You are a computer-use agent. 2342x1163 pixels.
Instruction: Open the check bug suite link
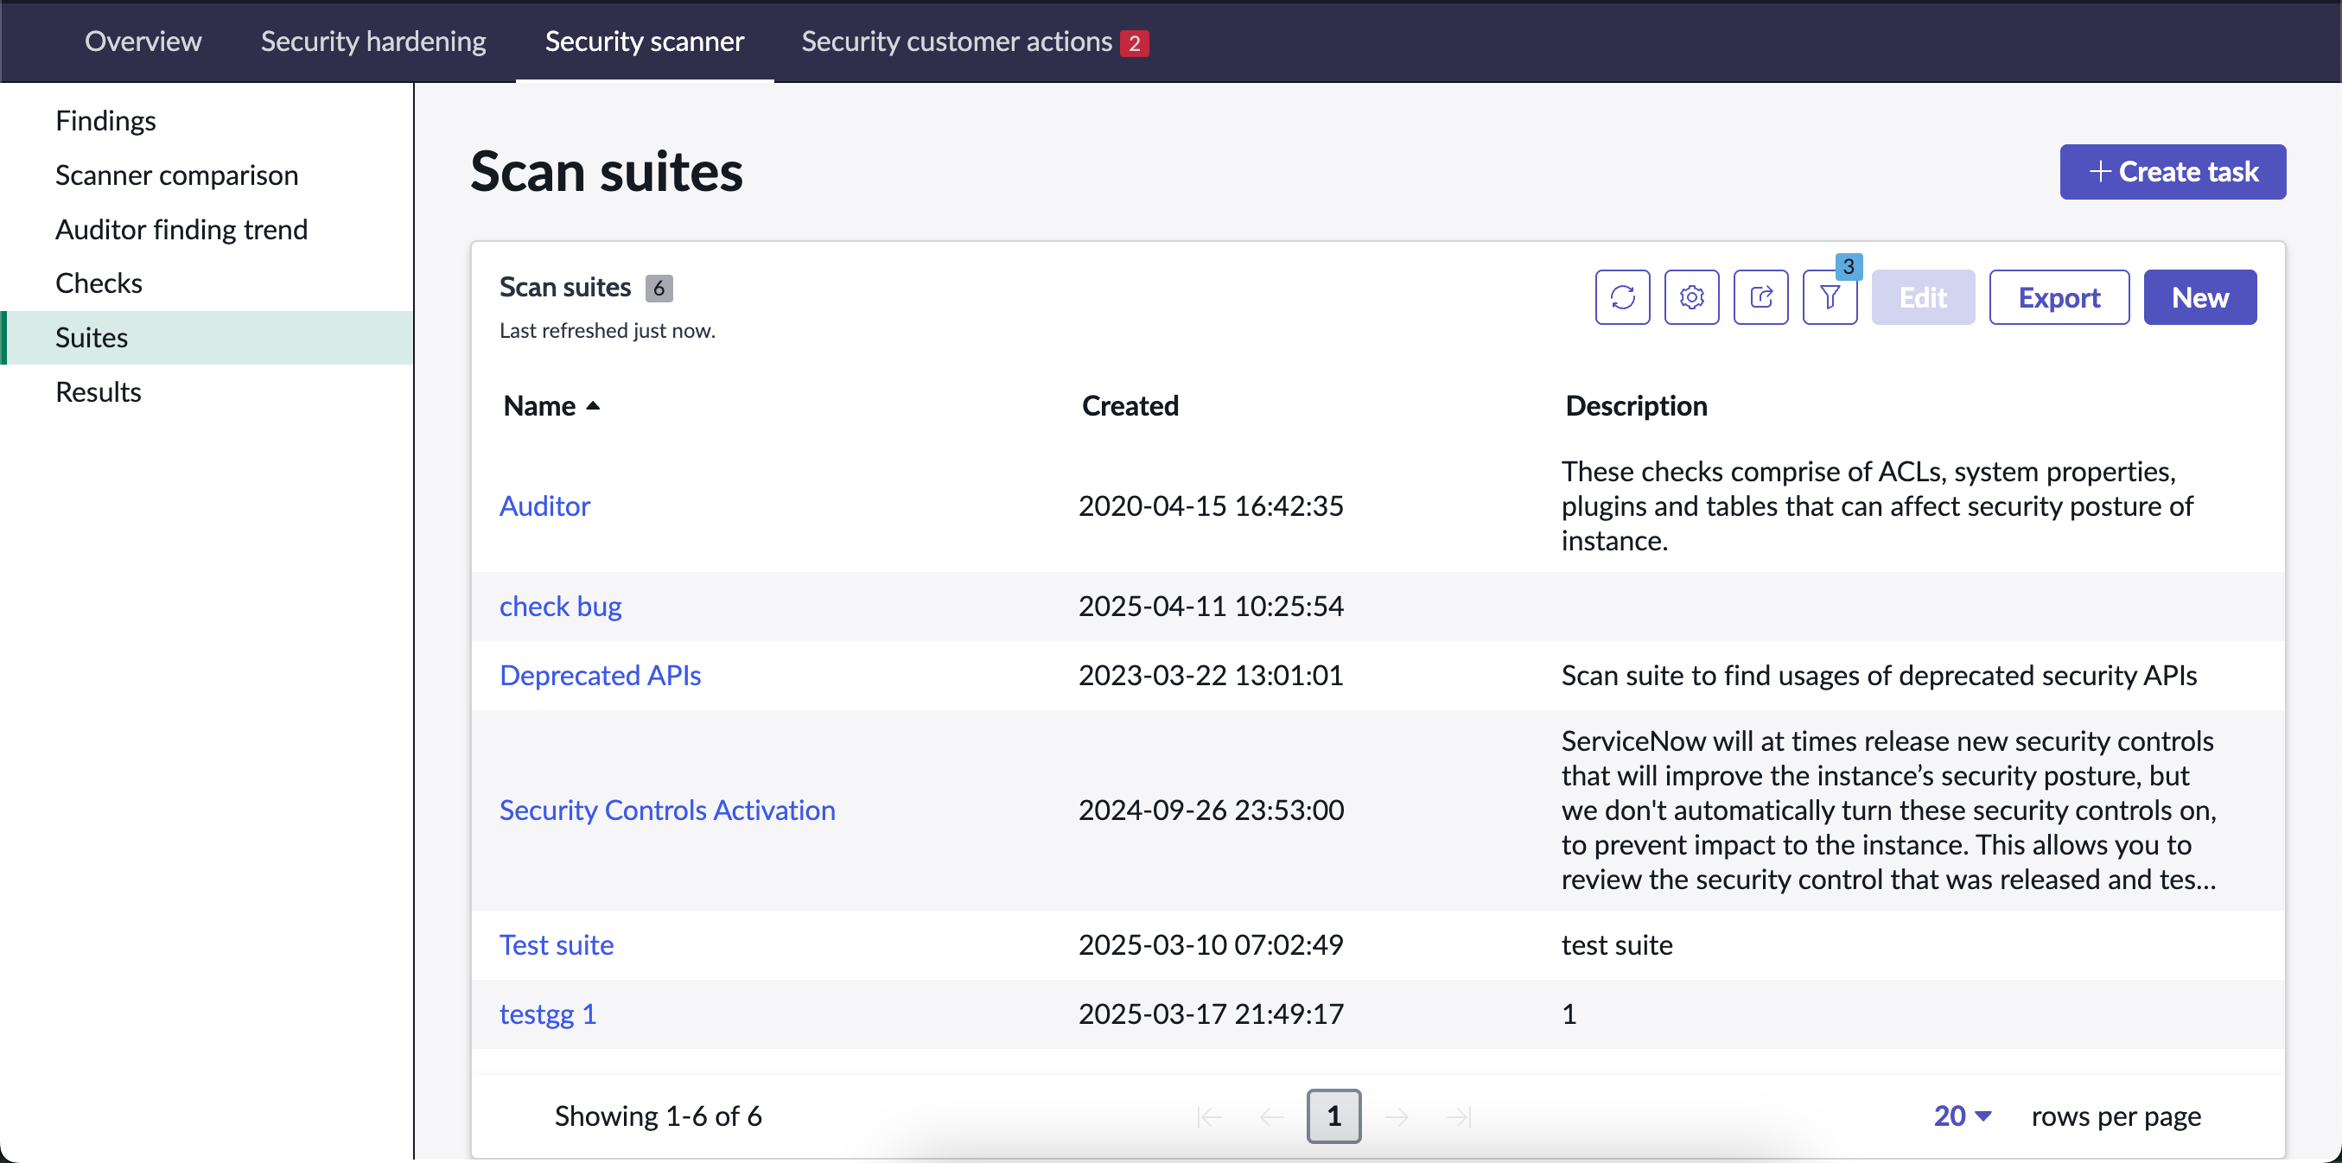pos(560,606)
